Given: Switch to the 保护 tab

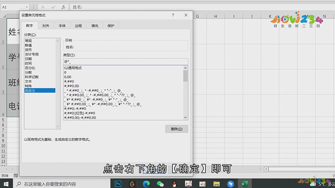Looking at the screenshot, I should [x=111, y=26].
